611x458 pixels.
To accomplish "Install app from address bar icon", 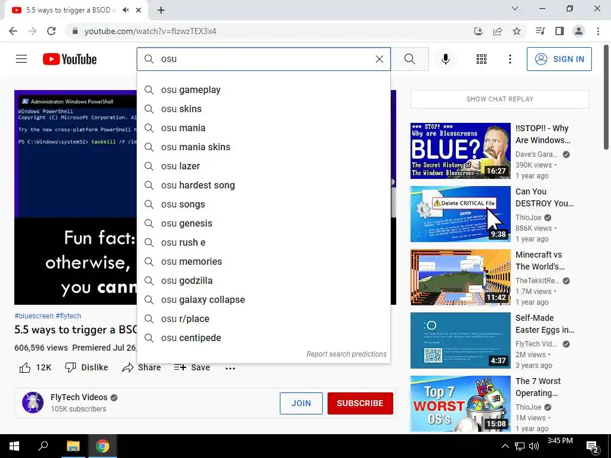I will coord(479,31).
